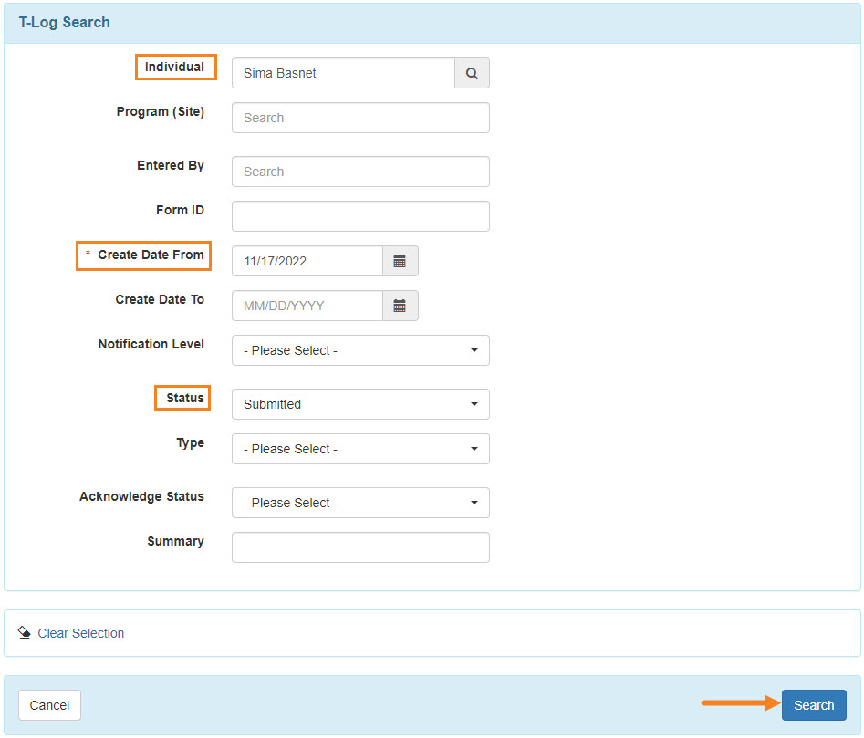Click the Summary label

click(x=176, y=542)
